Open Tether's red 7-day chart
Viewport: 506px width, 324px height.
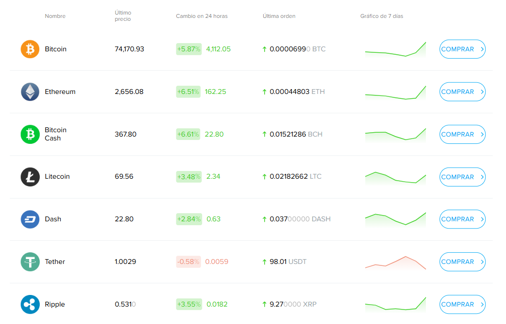tap(395, 262)
